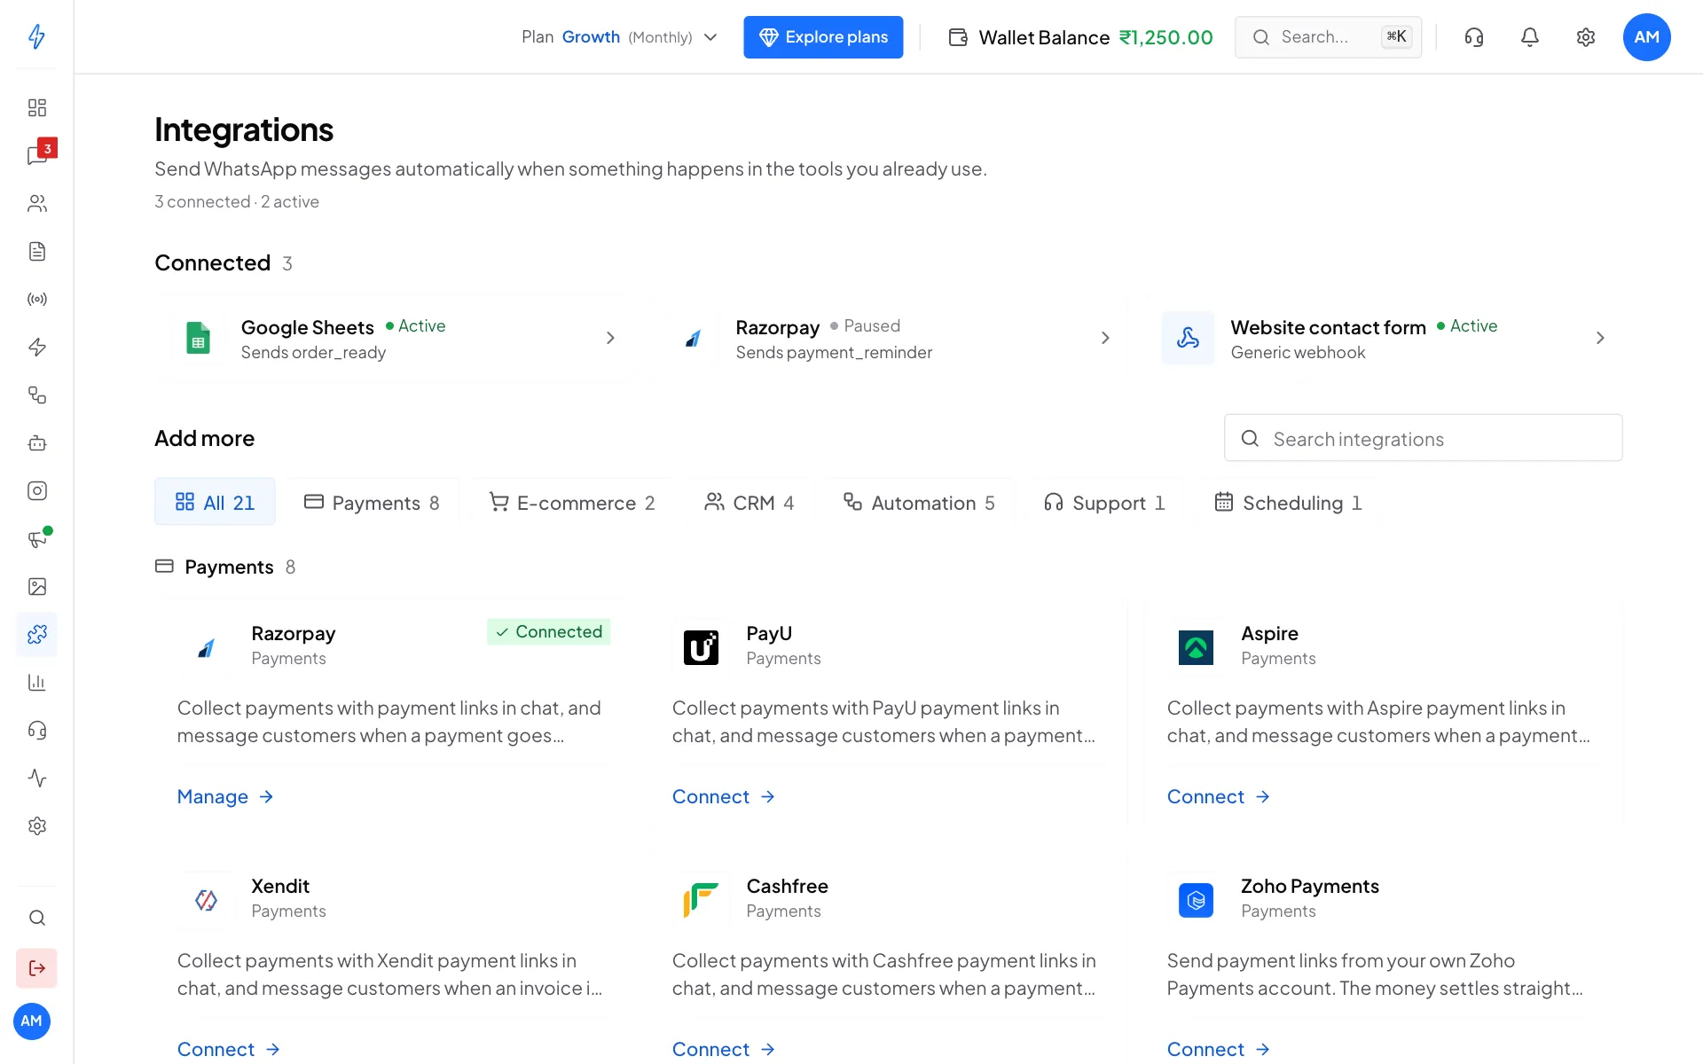Click Connect link on Xendit card
Viewport: 1703px width, 1064px height.
(229, 1049)
